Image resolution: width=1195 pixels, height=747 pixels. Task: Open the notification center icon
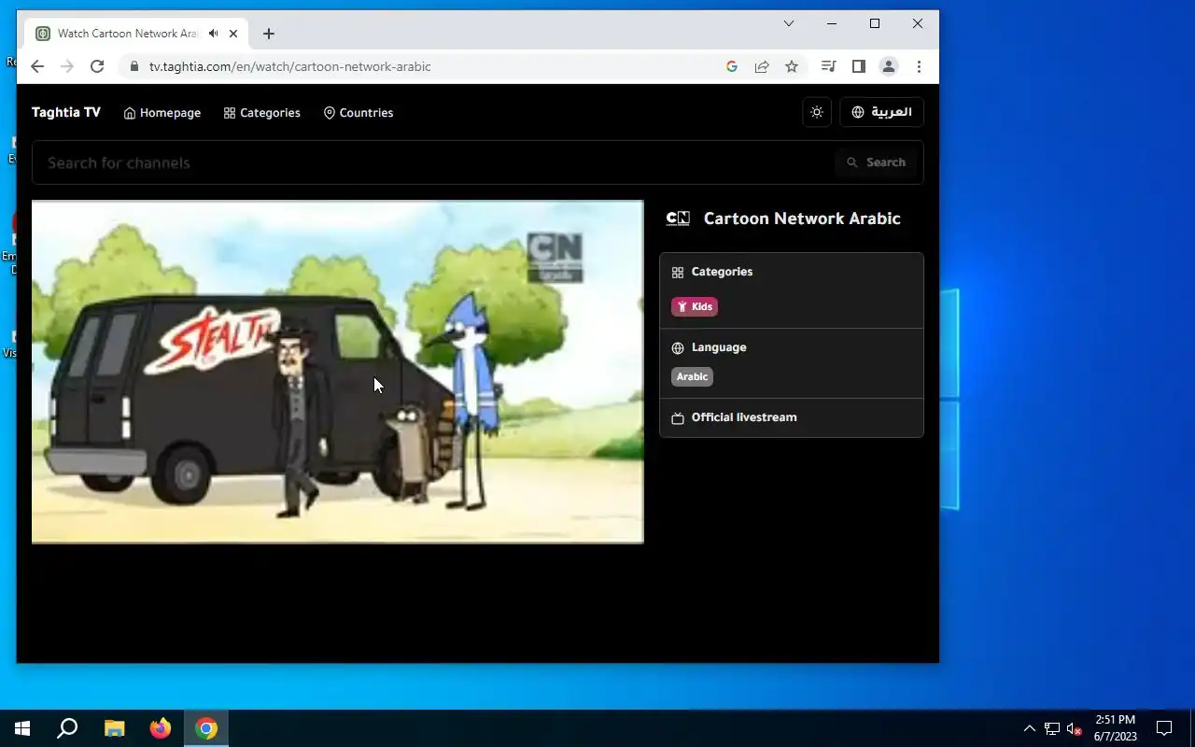[1164, 728]
